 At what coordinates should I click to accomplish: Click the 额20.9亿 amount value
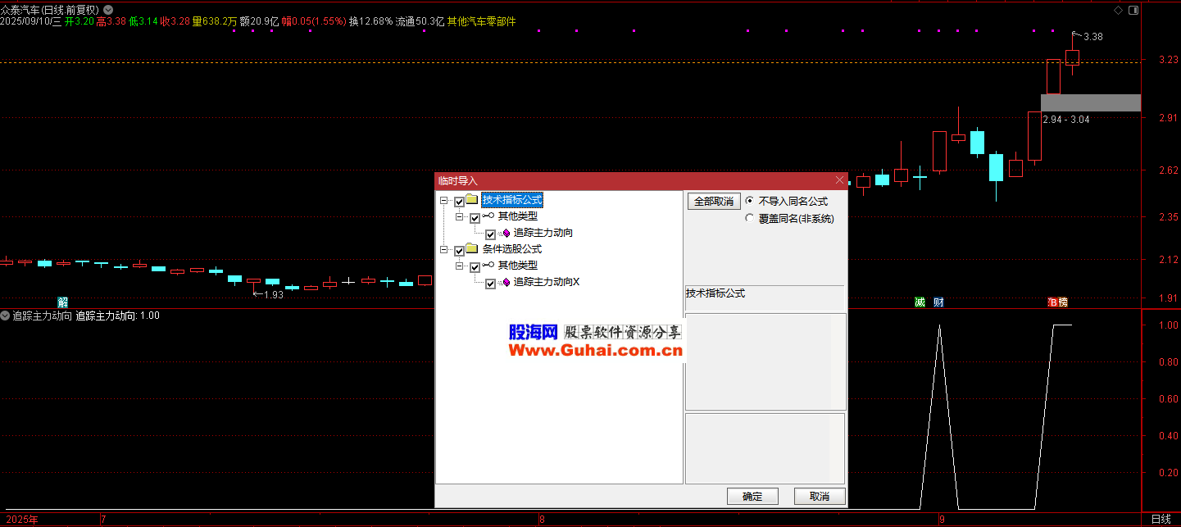pos(258,22)
